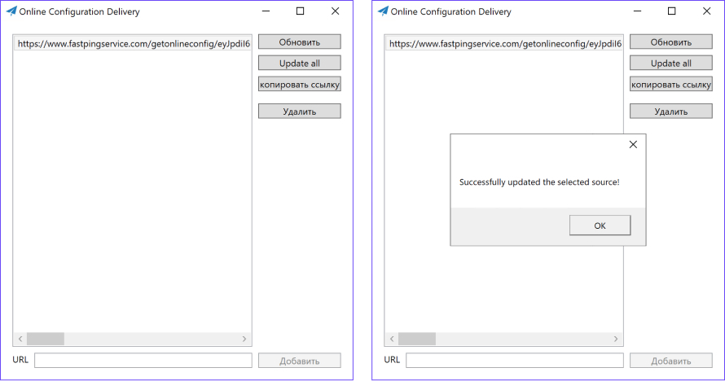
Task: Click the list's right scroll arrow in the dialog-free window
Action: tap(244, 339)
